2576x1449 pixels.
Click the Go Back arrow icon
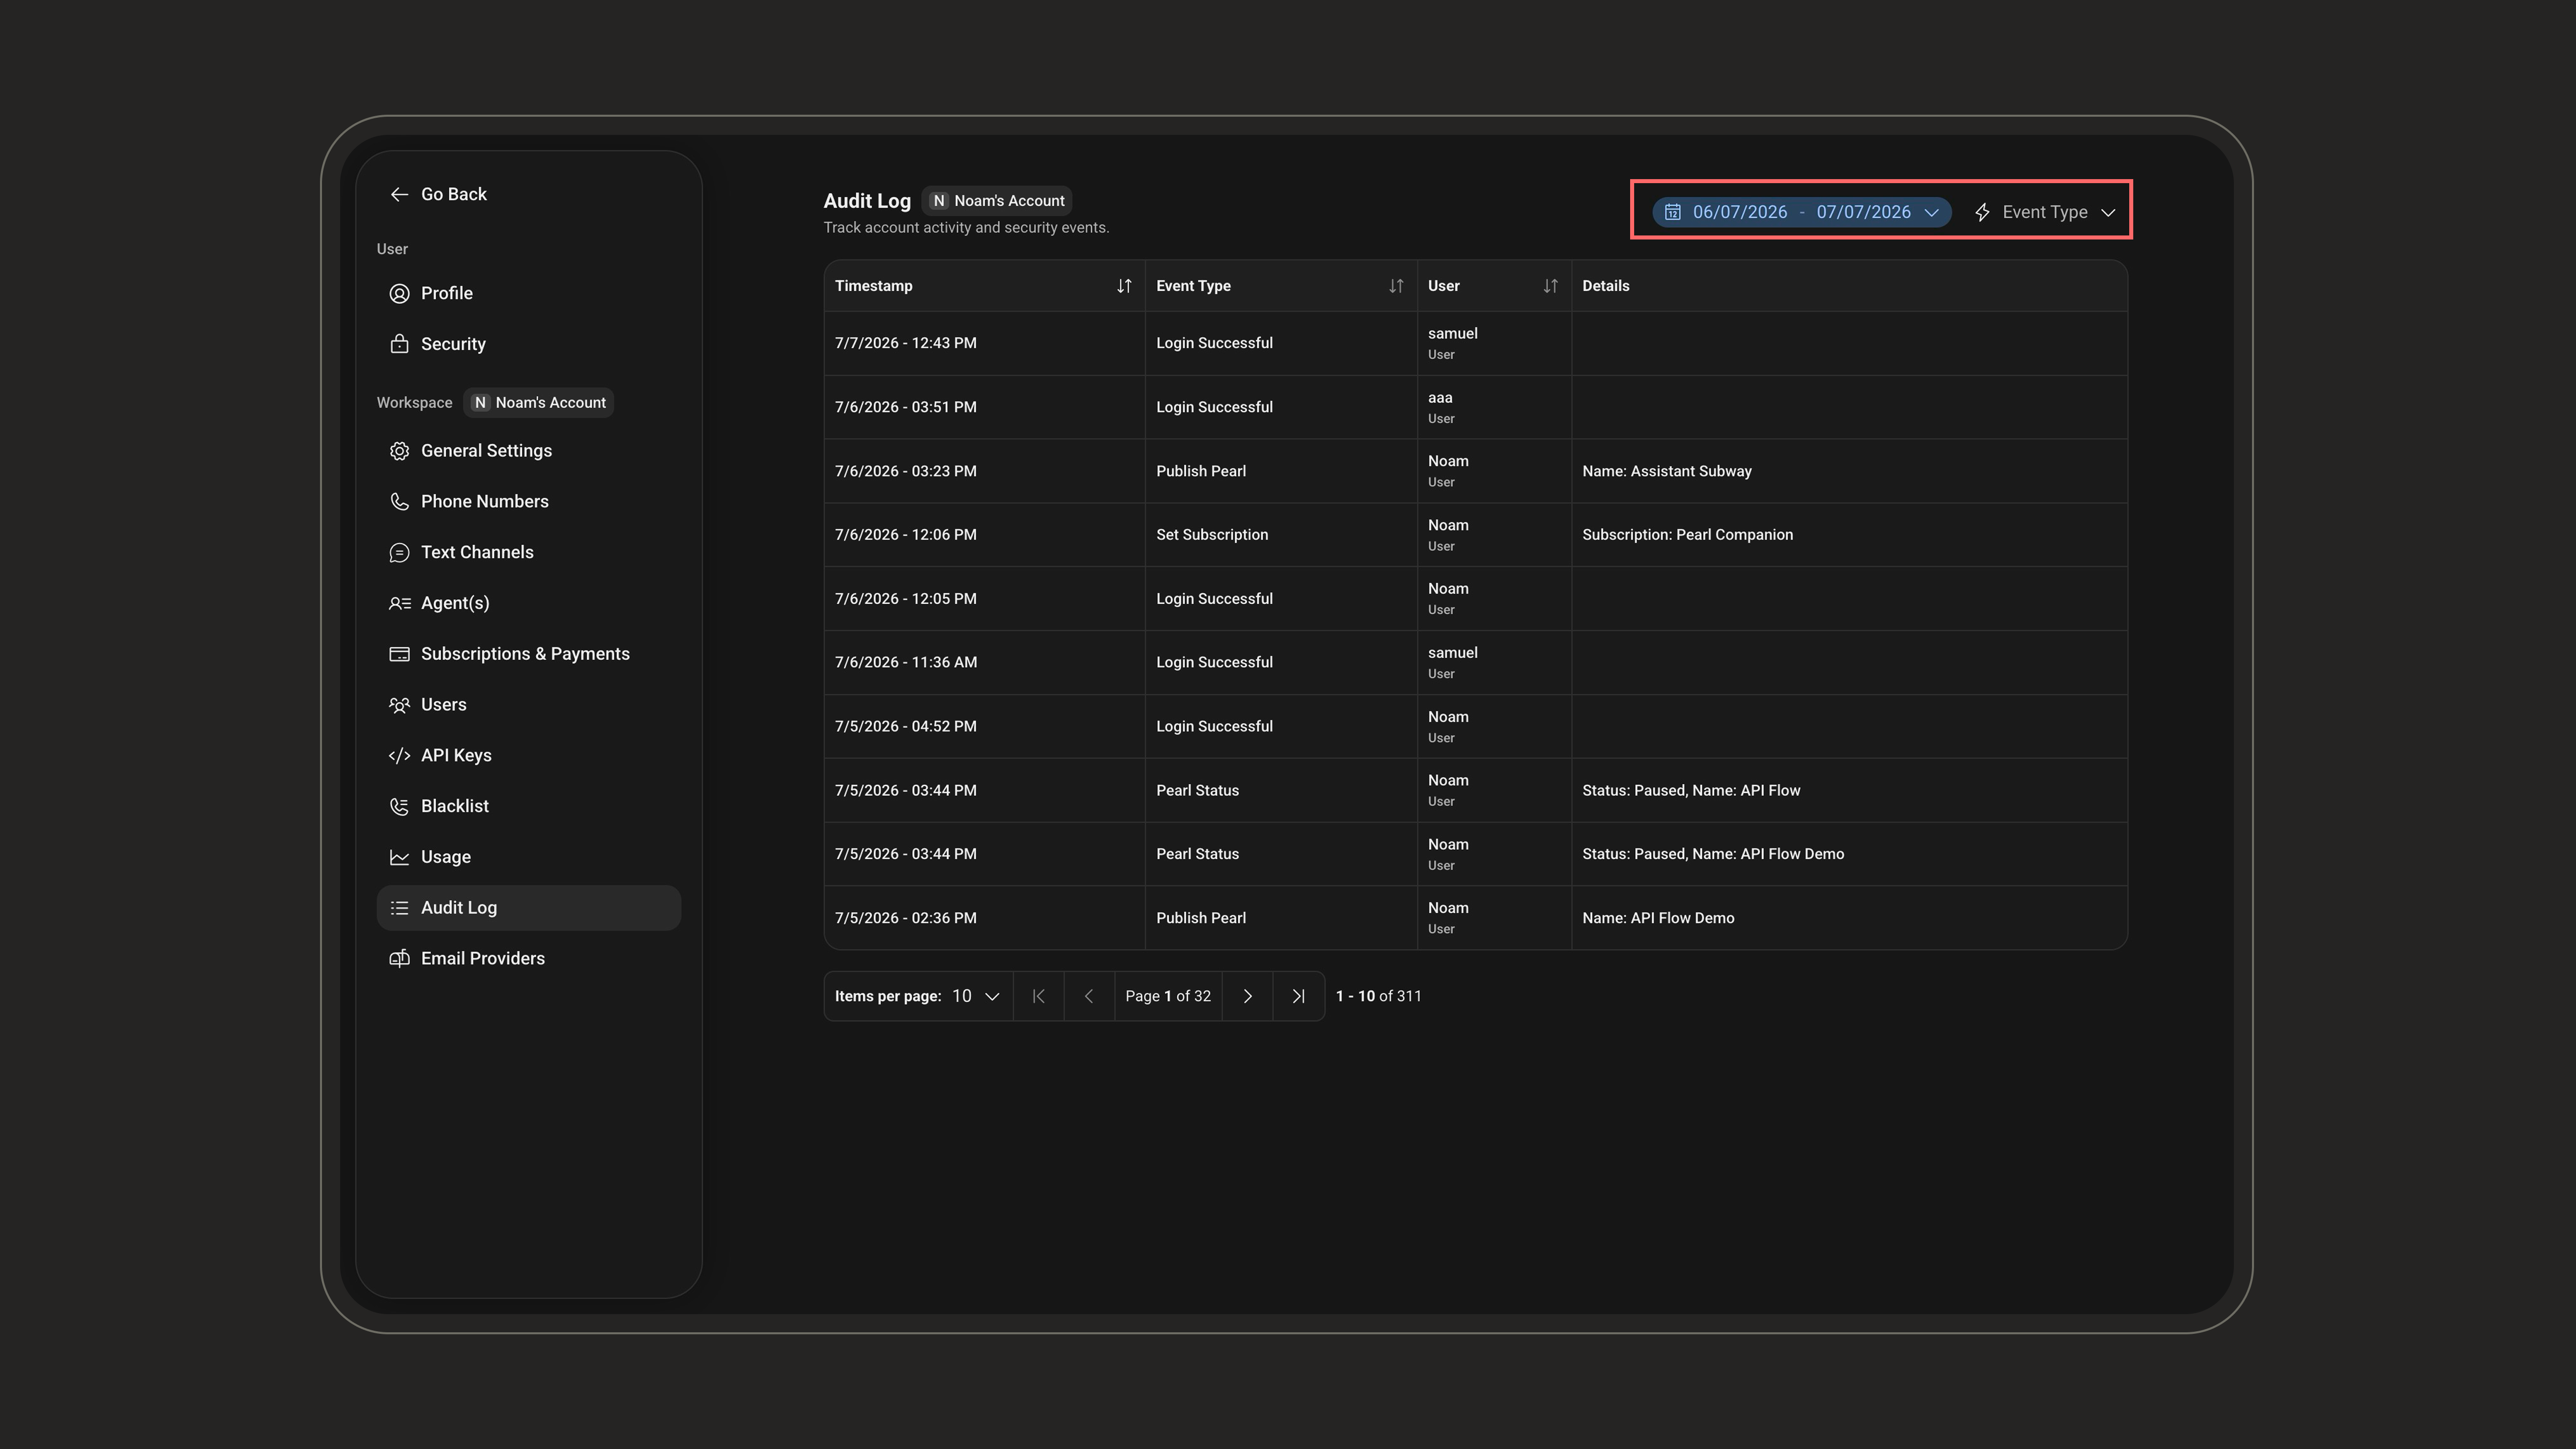coord(399,194)
